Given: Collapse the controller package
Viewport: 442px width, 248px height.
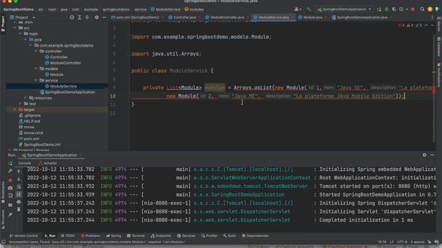Looking at the screenshot, I should coord(36,51).
